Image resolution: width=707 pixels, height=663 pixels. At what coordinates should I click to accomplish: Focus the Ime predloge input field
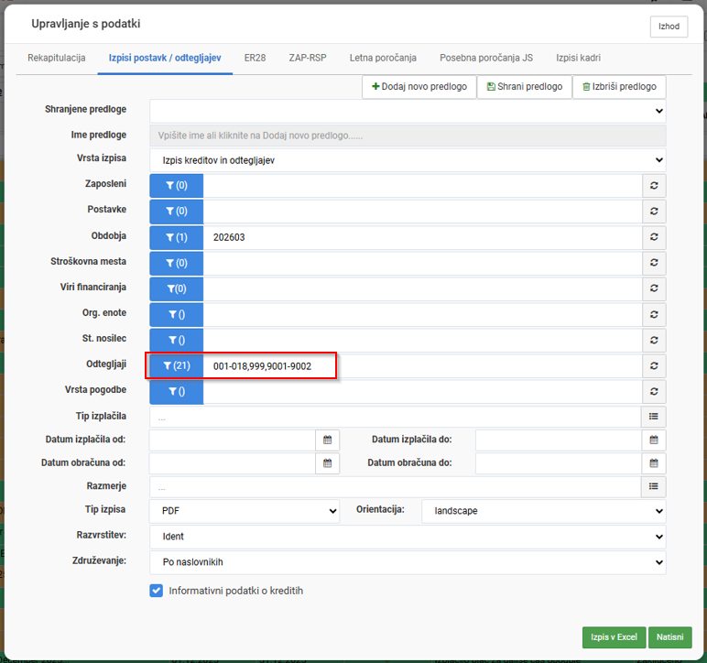(x=408, y=136)
